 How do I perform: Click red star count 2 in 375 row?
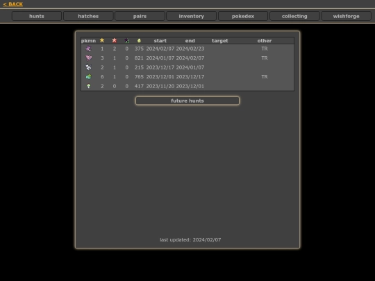click(115, 49)
